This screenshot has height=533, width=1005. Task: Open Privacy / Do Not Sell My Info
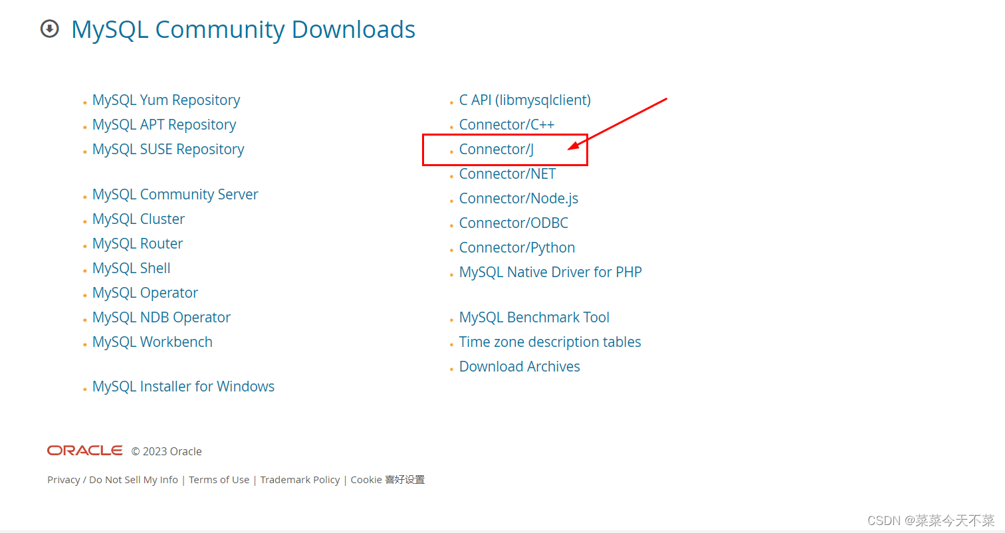click(113, 480)
